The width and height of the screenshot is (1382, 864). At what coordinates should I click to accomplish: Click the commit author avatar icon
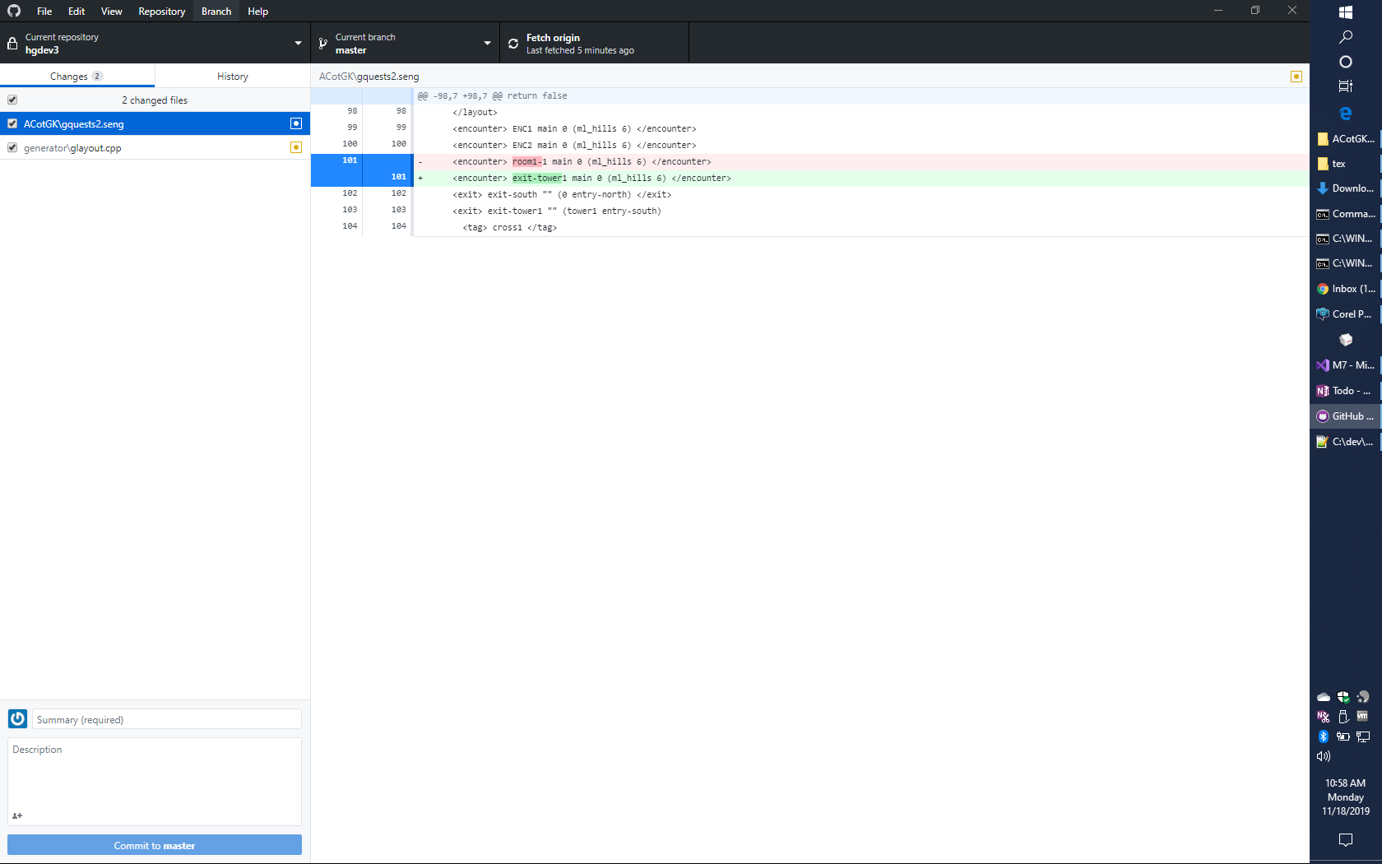(x=17, y=718)
